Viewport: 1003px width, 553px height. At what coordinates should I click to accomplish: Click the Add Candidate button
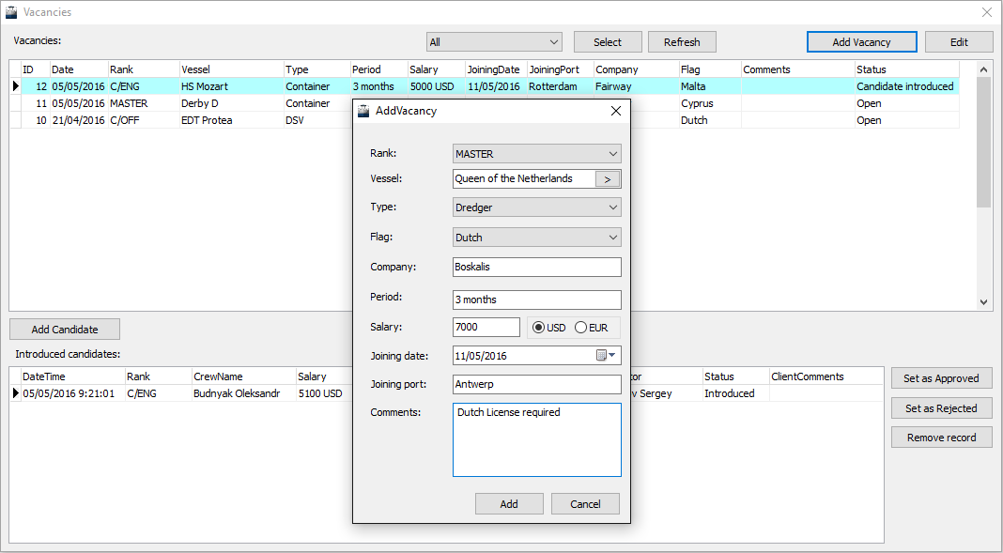[x=65, y=330]
